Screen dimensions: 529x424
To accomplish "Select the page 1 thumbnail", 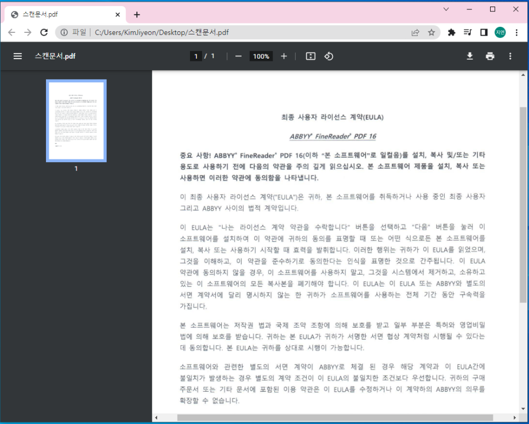I will [76, 121].
